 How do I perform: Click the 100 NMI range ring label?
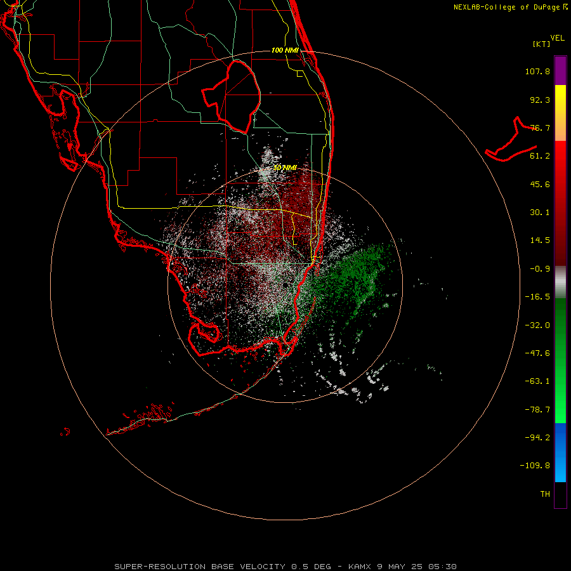point(285,50)
